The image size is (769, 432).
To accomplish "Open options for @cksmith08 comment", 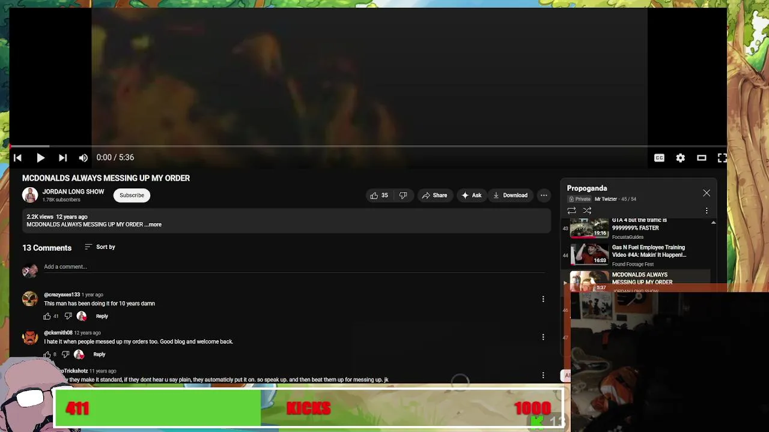I will click(x=543, y=337).
